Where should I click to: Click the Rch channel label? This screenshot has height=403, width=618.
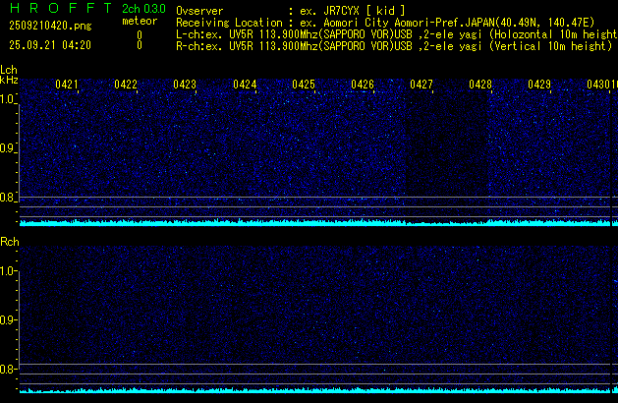pos(9,242)
